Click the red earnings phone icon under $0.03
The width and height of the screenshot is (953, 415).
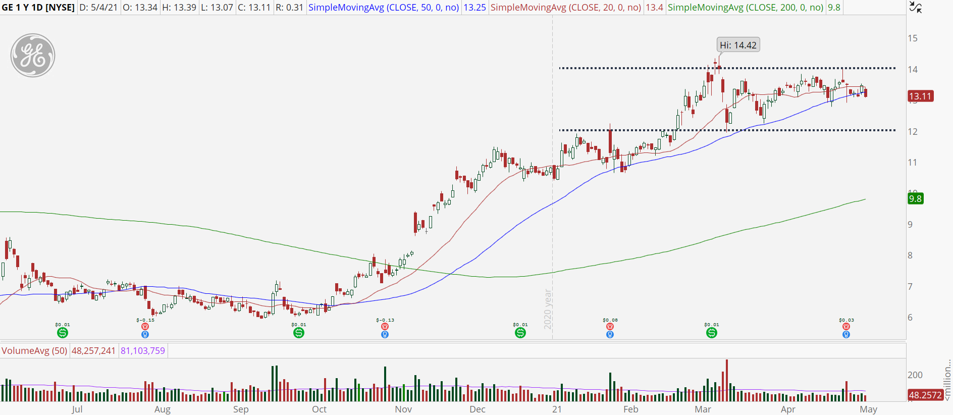pos(846,327)
